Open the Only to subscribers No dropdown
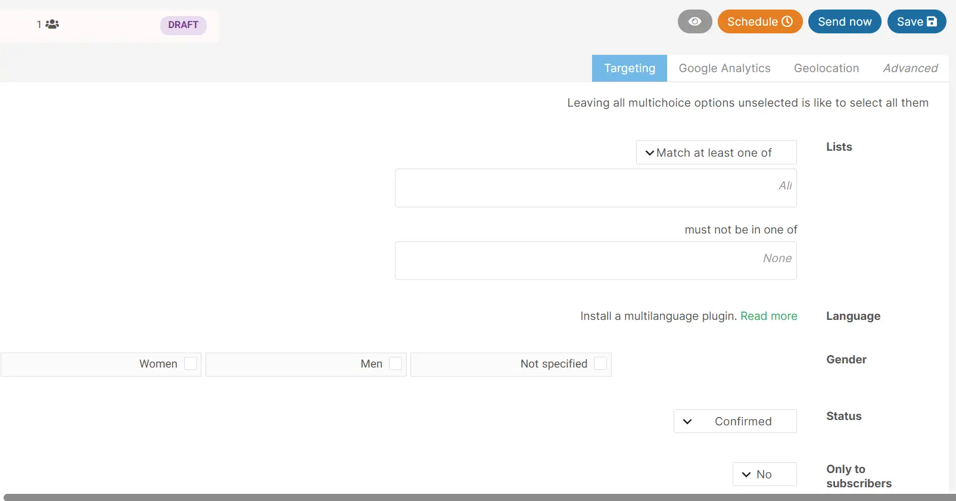956x501 pixels. (x=765, y=474)
